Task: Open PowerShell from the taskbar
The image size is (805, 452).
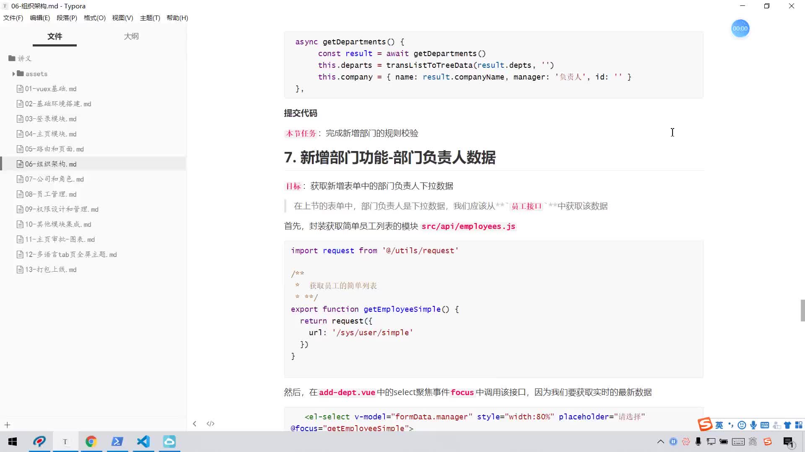Action: point(117,442)
